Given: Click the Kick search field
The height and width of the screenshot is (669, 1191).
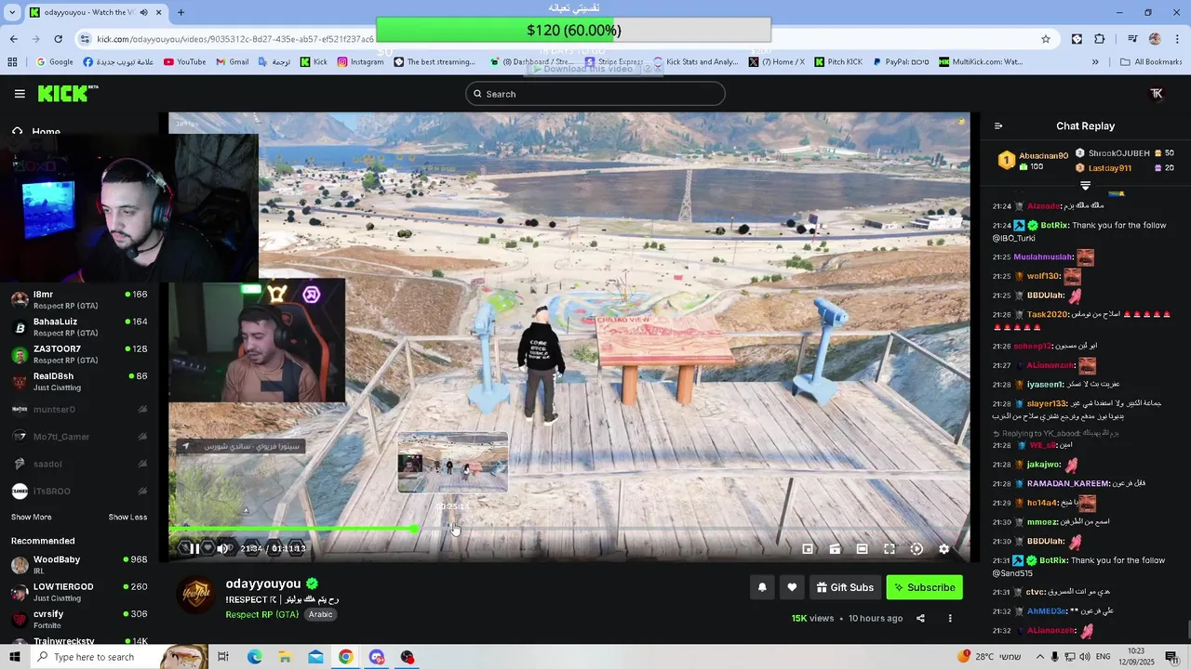Looking at the screenshot, I should [595, 94].
